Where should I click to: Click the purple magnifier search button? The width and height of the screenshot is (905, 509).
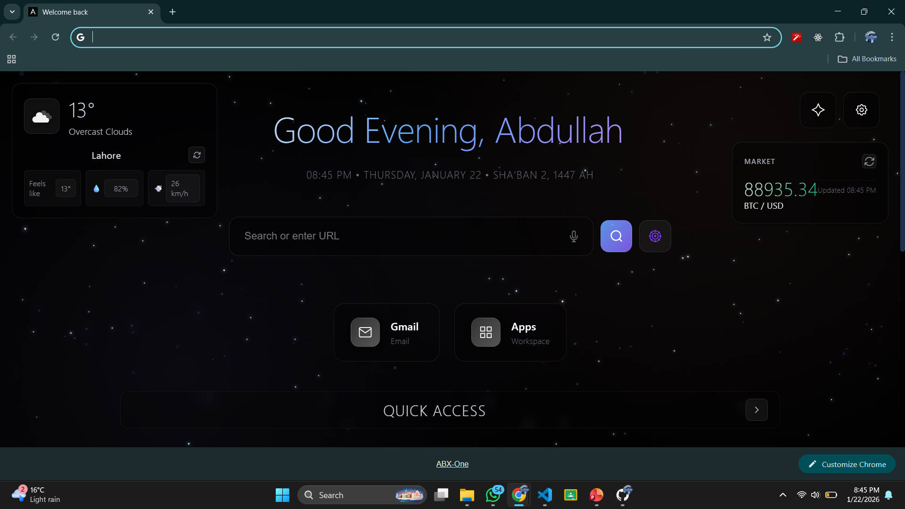tap(616, 236)
